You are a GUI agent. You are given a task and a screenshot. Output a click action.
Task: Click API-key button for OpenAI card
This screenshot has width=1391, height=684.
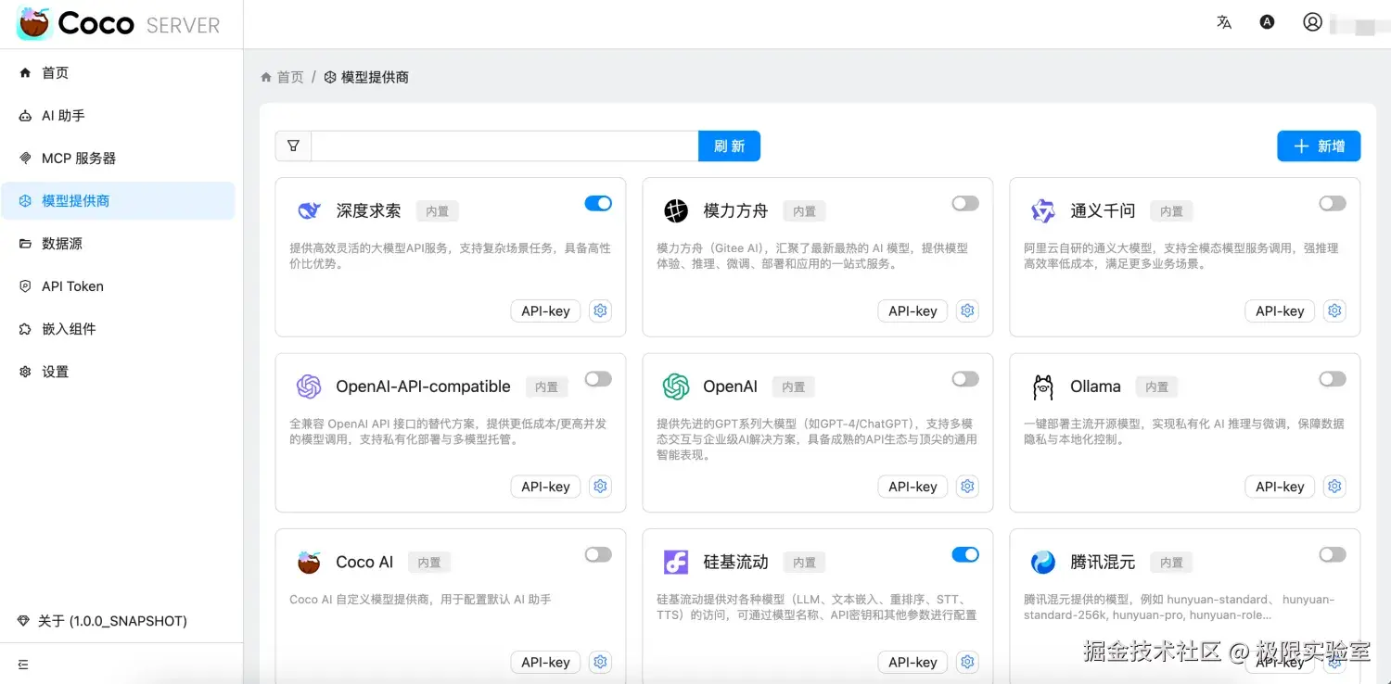coord(912,486)
